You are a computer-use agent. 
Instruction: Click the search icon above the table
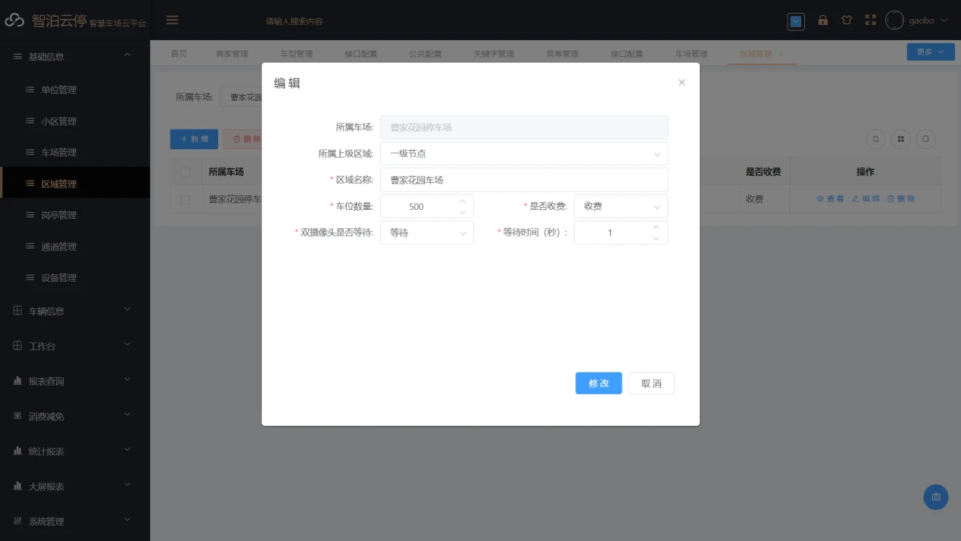pos(925,139)
